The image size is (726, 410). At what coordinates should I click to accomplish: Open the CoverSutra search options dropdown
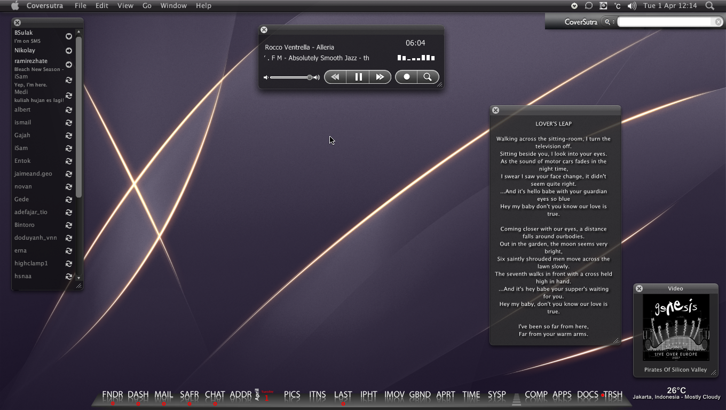(609, 22)
